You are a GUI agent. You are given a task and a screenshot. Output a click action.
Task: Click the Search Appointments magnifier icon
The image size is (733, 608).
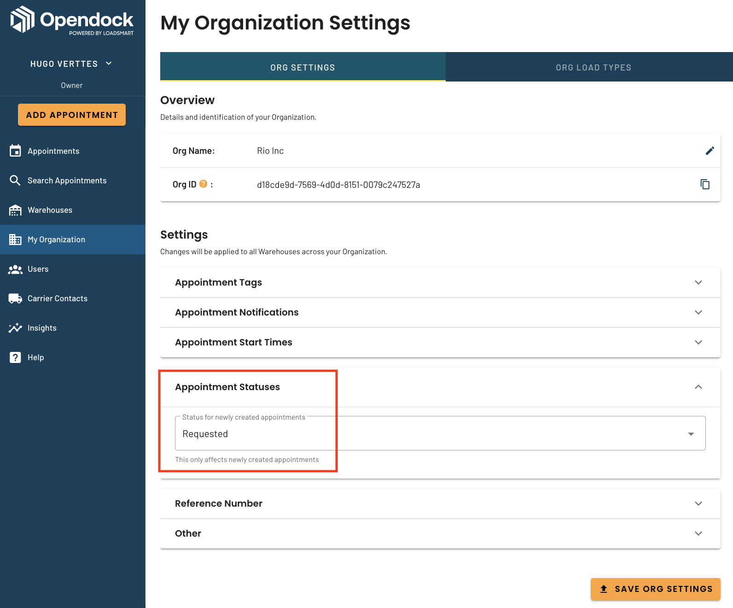pyautogui.click(x=15, y=180)
